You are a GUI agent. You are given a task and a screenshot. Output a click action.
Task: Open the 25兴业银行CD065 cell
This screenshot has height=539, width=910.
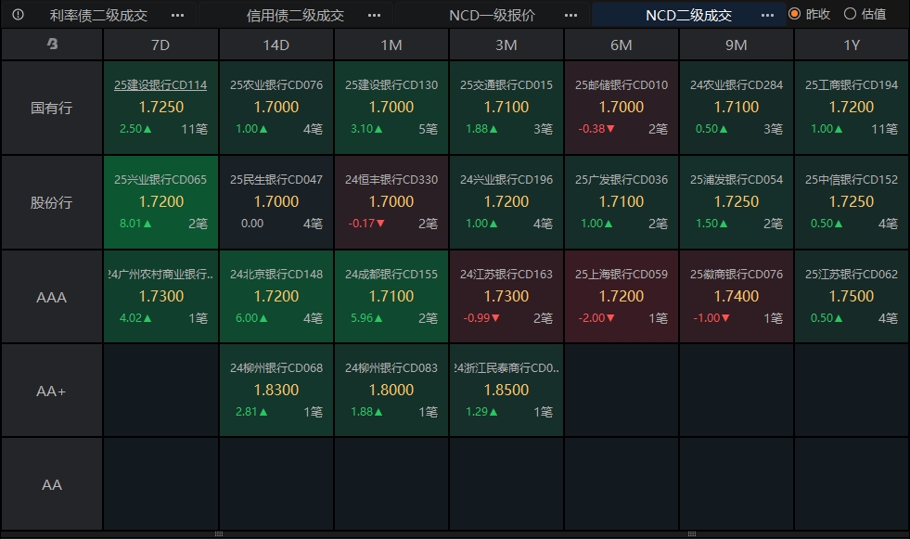coord(160,202)
